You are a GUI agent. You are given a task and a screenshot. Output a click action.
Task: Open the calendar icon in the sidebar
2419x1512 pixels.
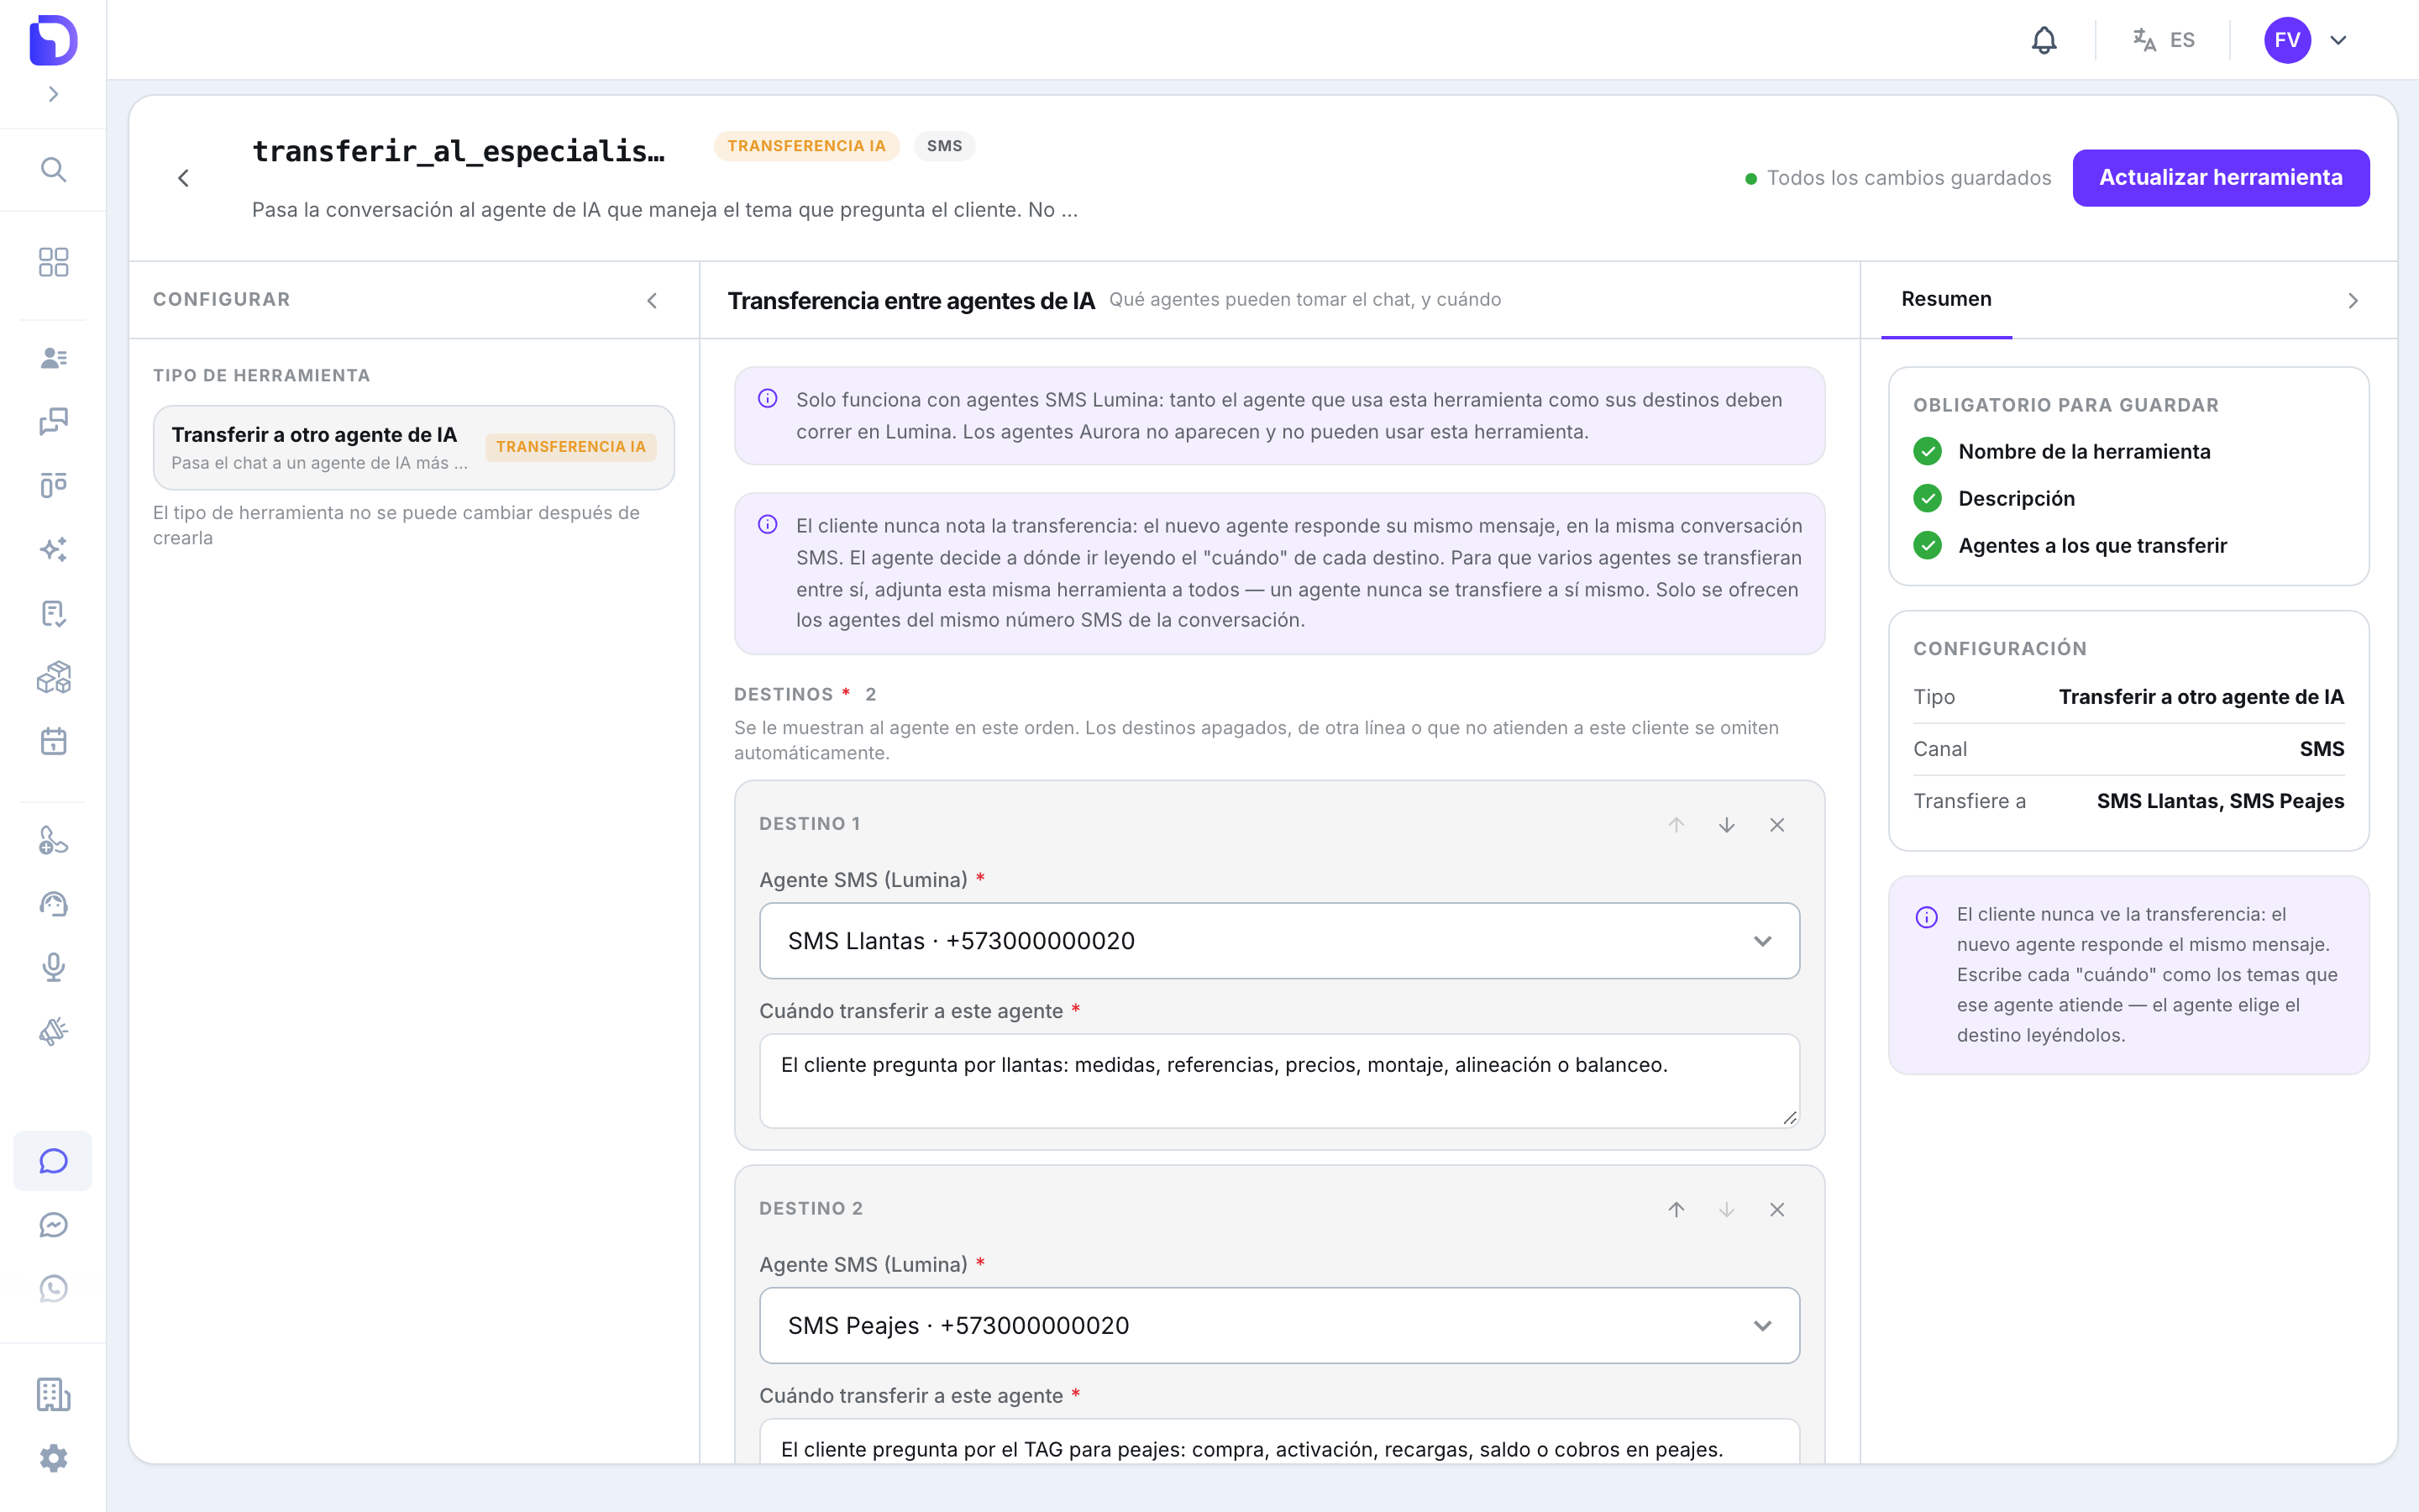(x=53, y=741)
